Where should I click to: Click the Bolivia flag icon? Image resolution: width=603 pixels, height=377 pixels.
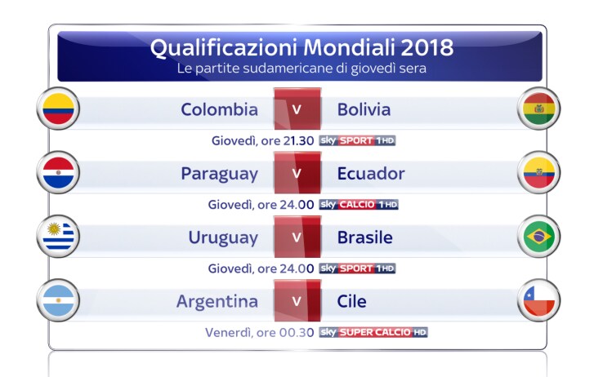538,109
